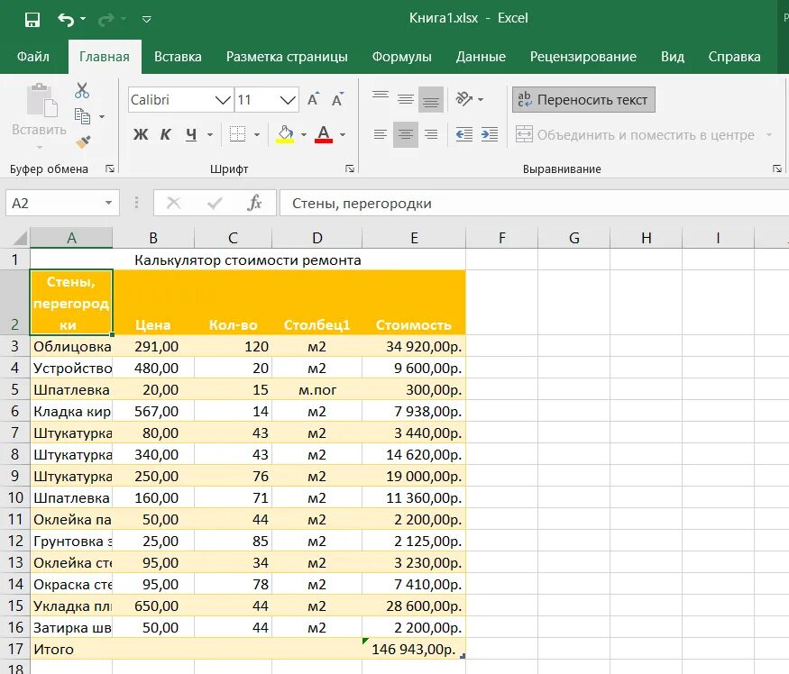Expand the Calibri font name dropdown
The width and height of the screenshot is (789, 674).
(x=223, y=100)
